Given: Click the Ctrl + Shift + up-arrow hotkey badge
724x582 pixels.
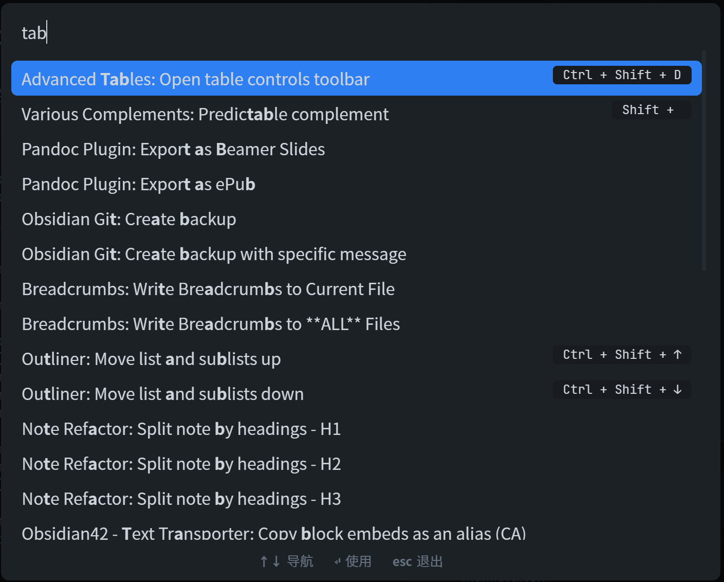Looking at the screenshot, I should tap(621, 354).
